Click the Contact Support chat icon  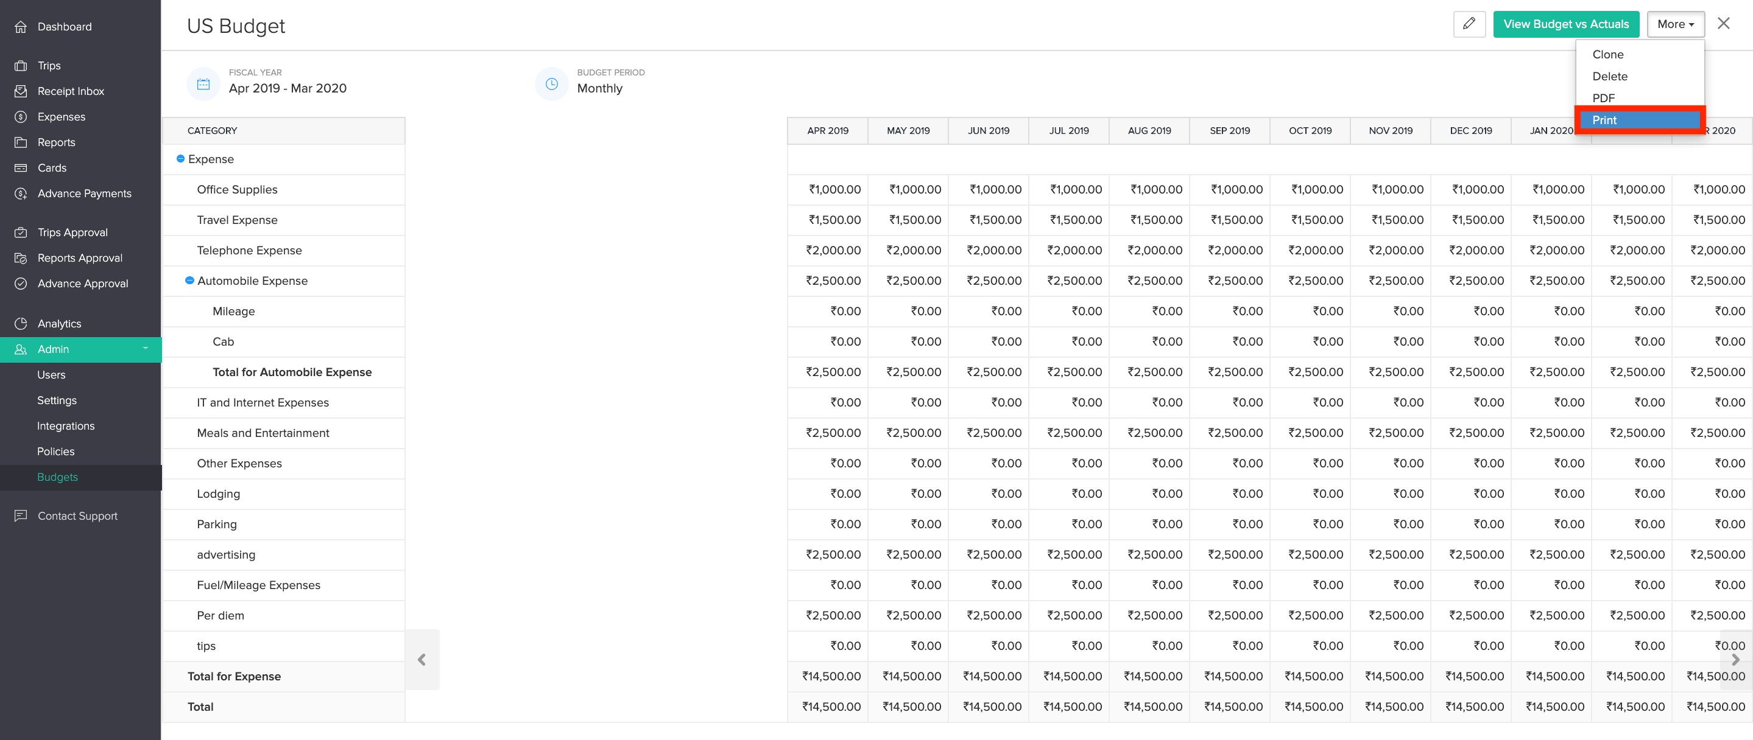coord(21,515)
